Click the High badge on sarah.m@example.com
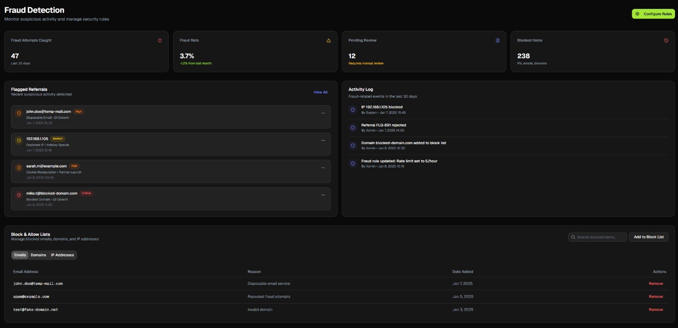The height and width of the screenshot is (328, 678). [74, 166]
